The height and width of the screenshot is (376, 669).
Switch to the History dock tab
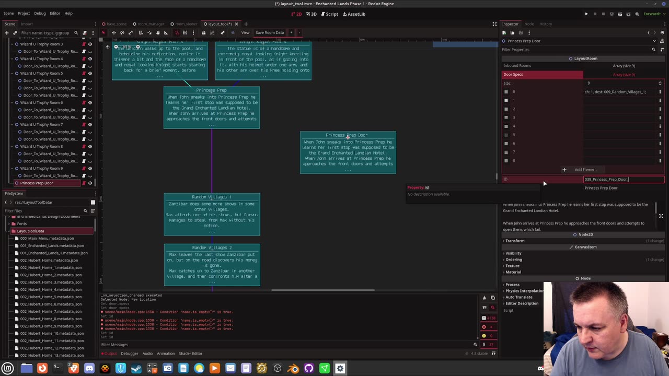546,23
